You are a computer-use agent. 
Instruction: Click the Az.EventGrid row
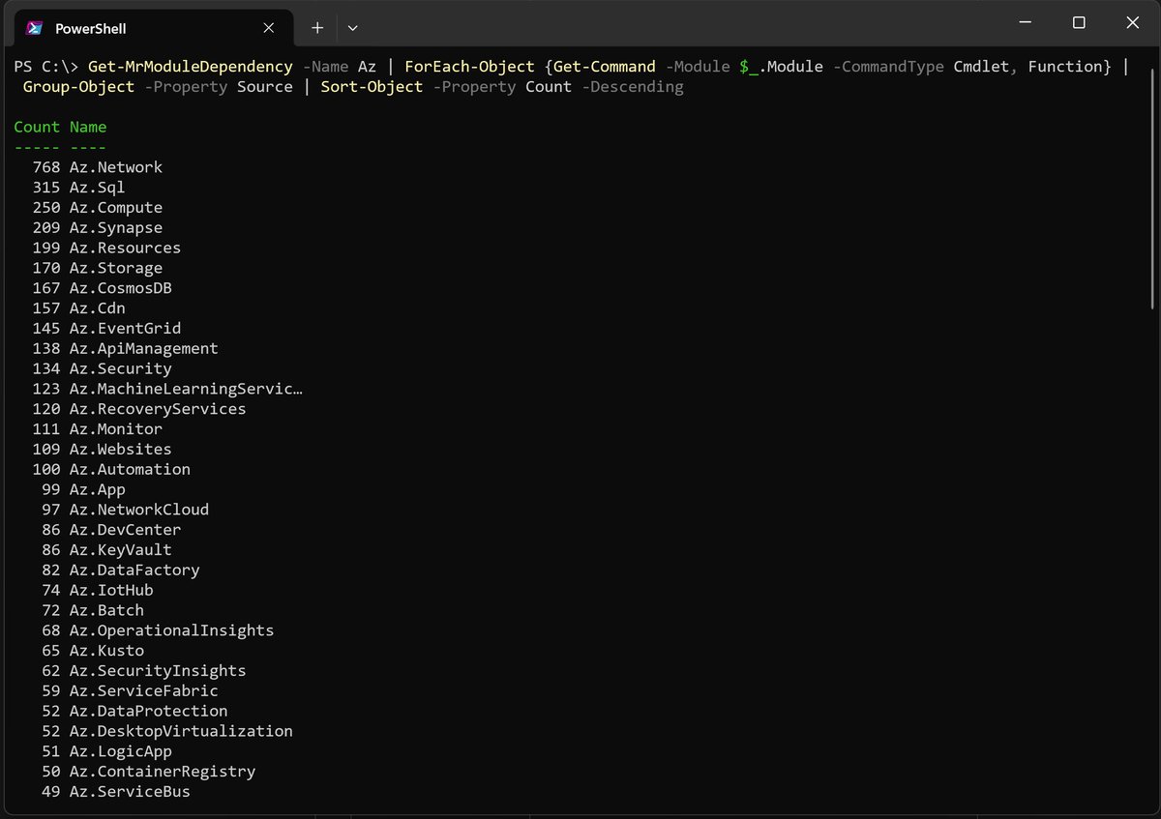click(106, 329)
